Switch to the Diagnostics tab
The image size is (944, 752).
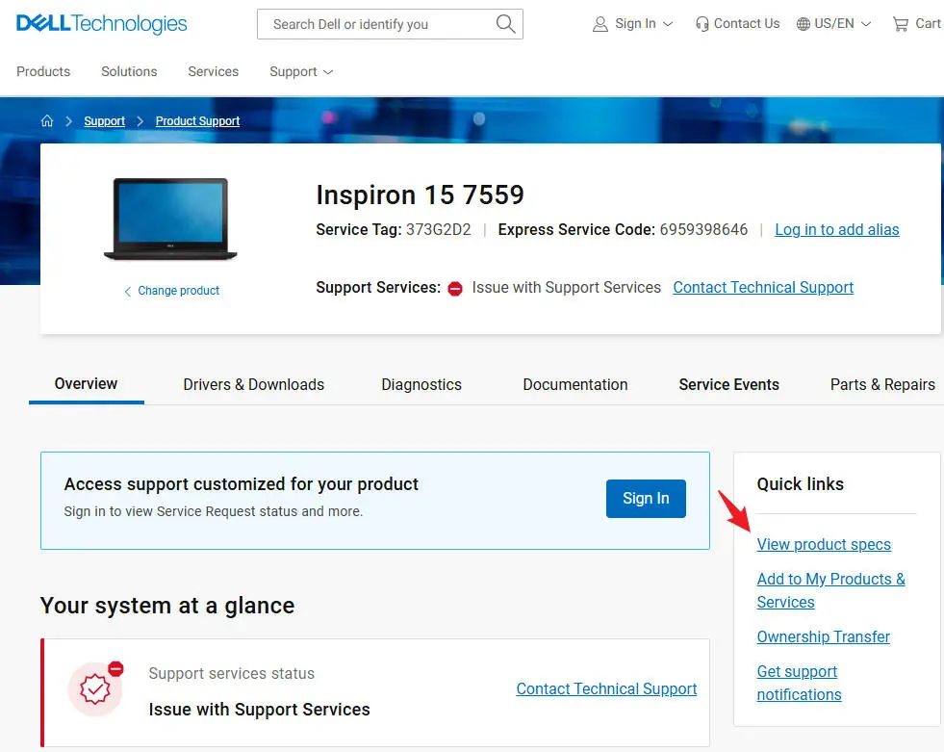[x=421, y=384]
